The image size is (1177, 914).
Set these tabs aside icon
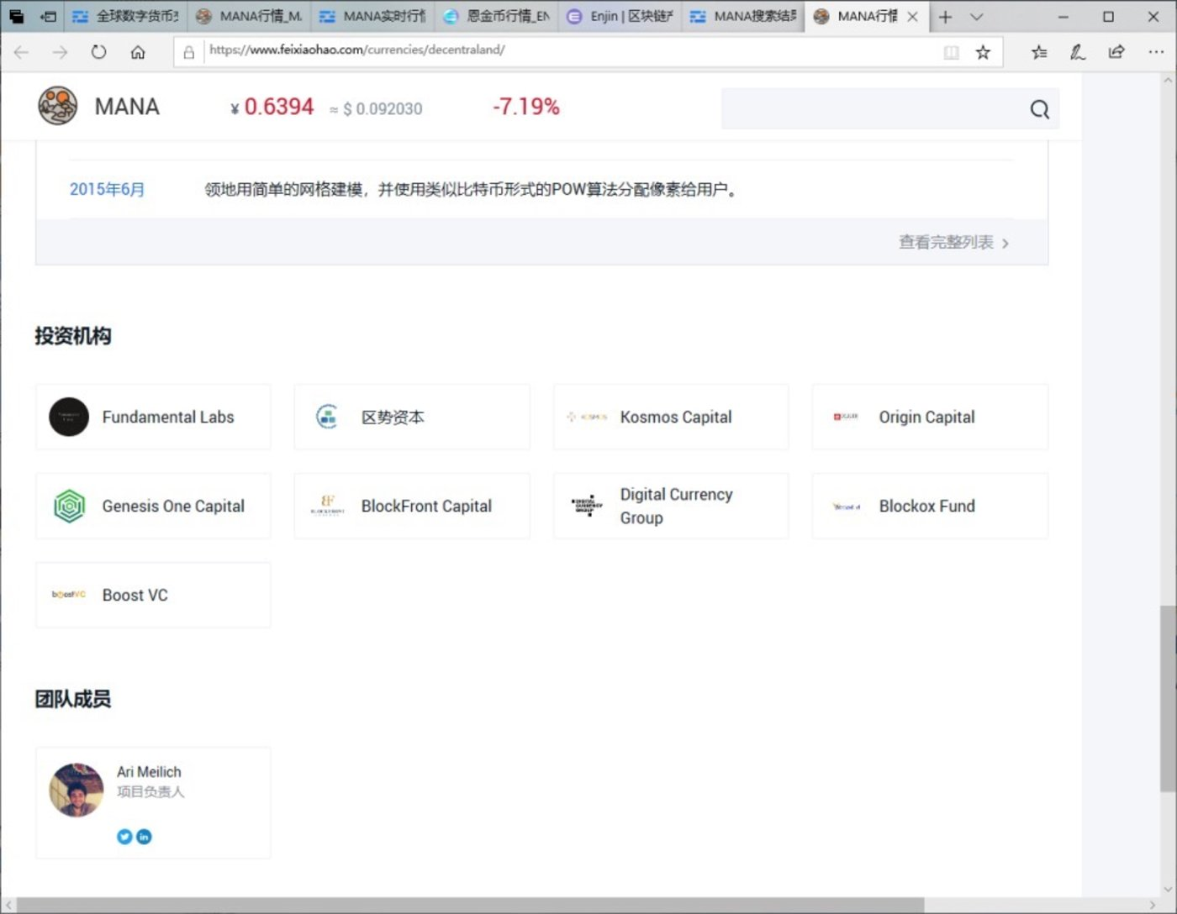pyautogui.click(x=49, y=16)
